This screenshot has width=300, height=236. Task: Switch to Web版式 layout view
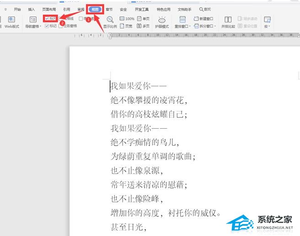[12, 22]
